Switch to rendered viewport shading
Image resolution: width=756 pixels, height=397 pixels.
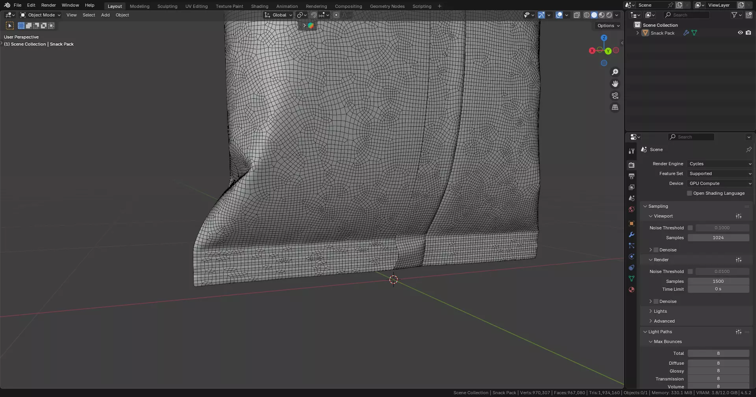609,15
